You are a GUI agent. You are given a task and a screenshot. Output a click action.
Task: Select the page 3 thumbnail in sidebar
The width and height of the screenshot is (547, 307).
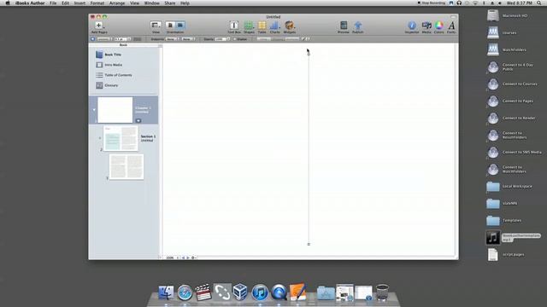[126, 167]
